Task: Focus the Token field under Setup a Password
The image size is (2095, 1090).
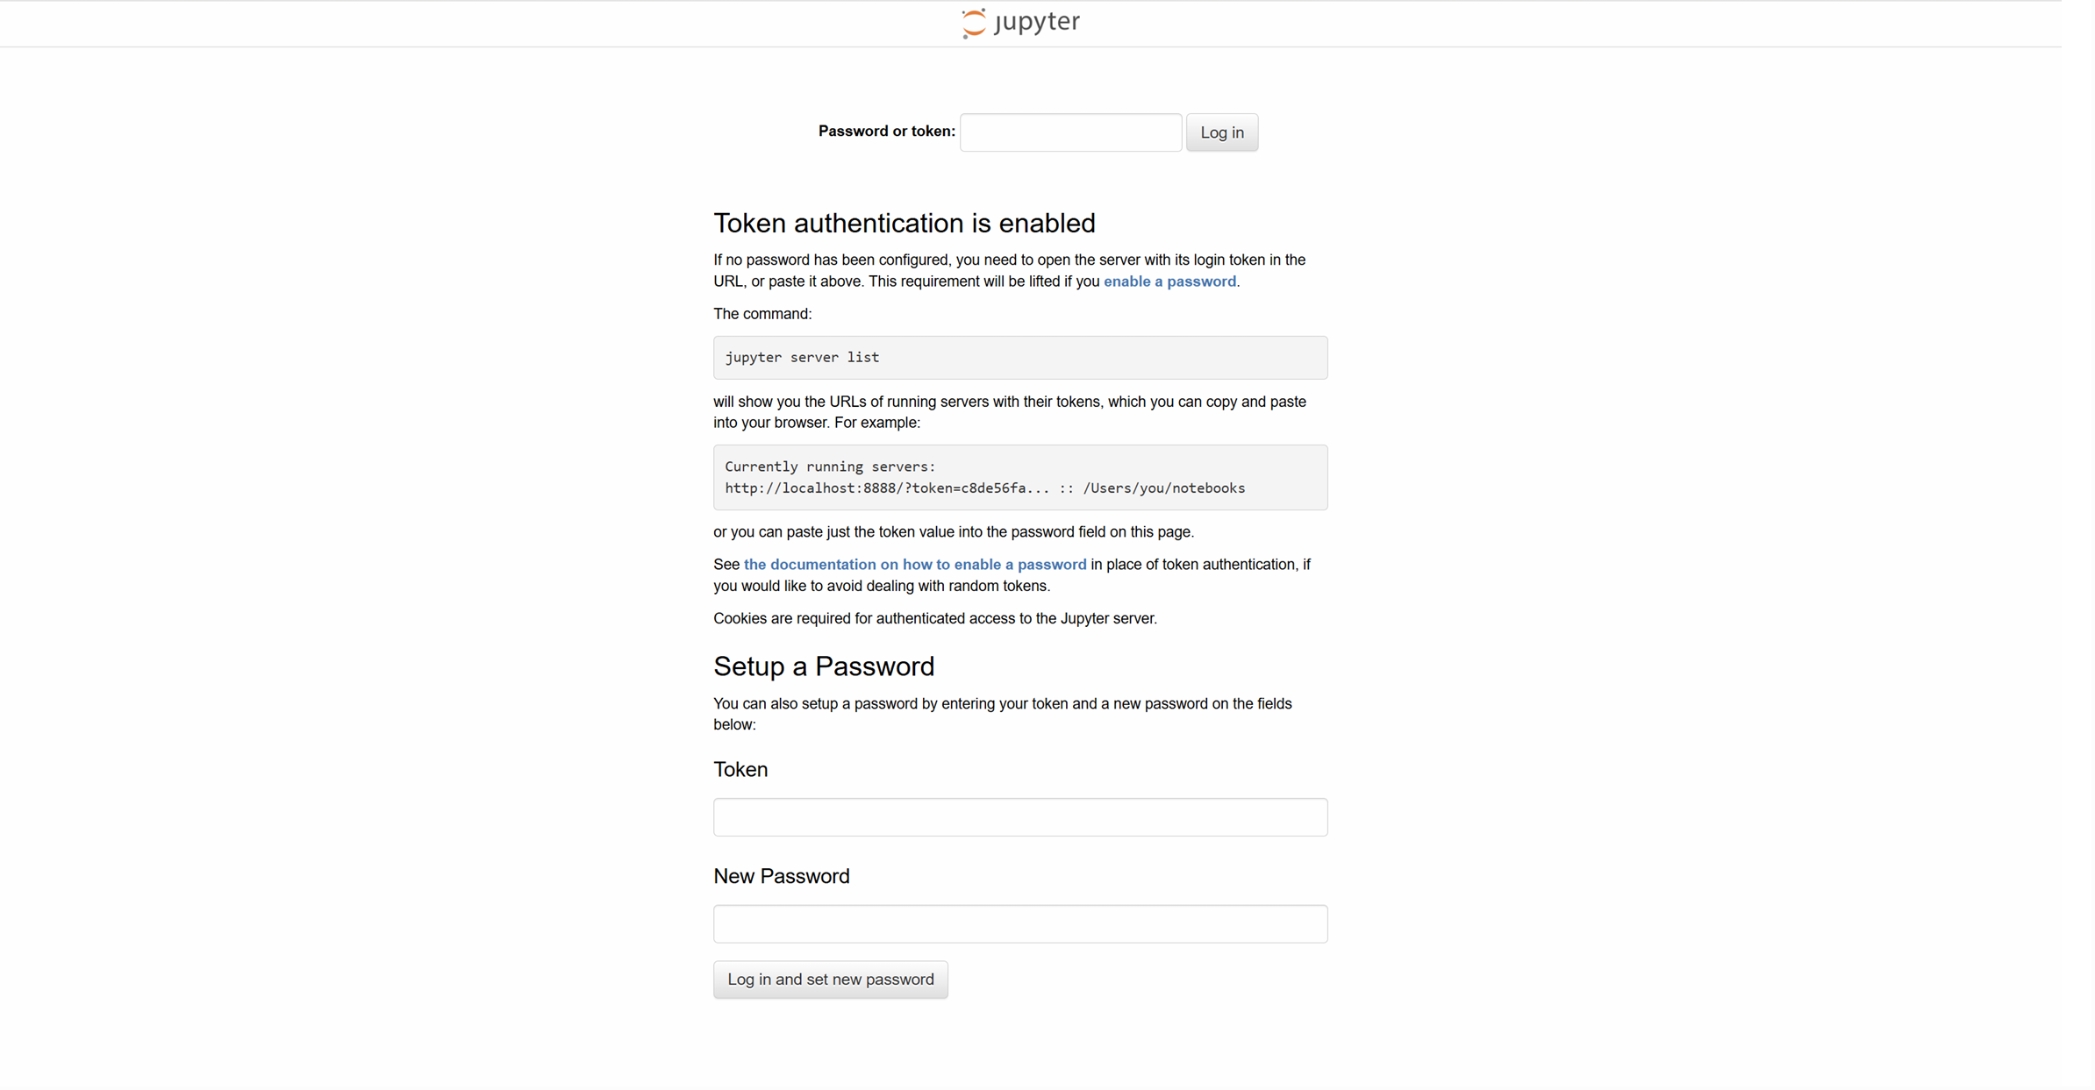Action: (x=1020, y=817)
